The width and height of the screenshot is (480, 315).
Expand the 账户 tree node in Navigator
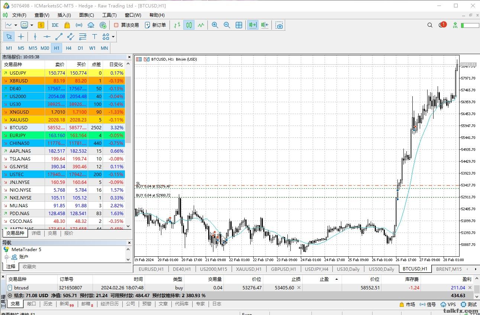click(x=6, y=257)
